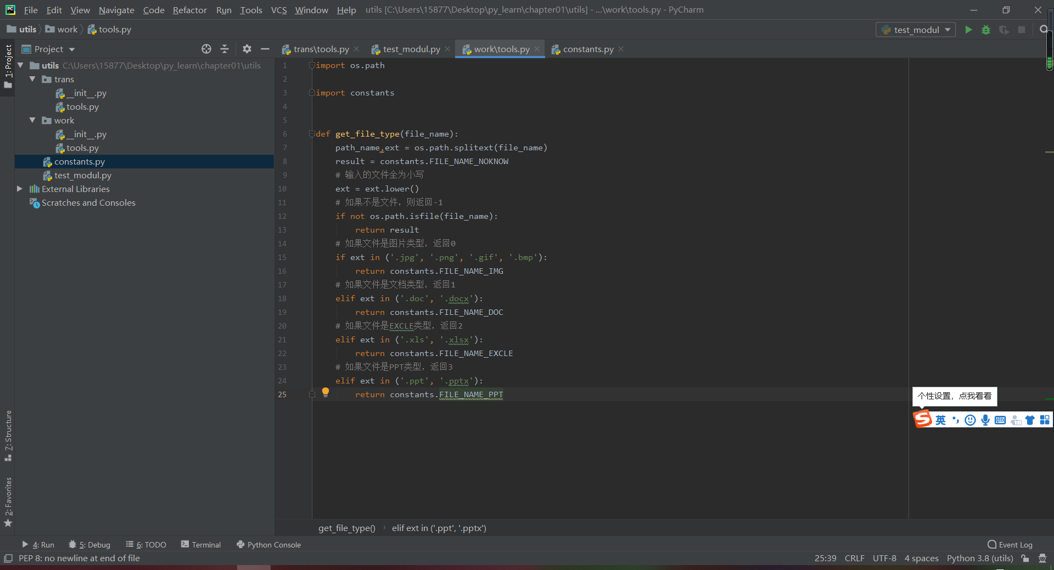Image resolution: width=1054 pixels, height=570 pixels.
Task: Open Sogou emoji panel icon
Action: point(971,420)
